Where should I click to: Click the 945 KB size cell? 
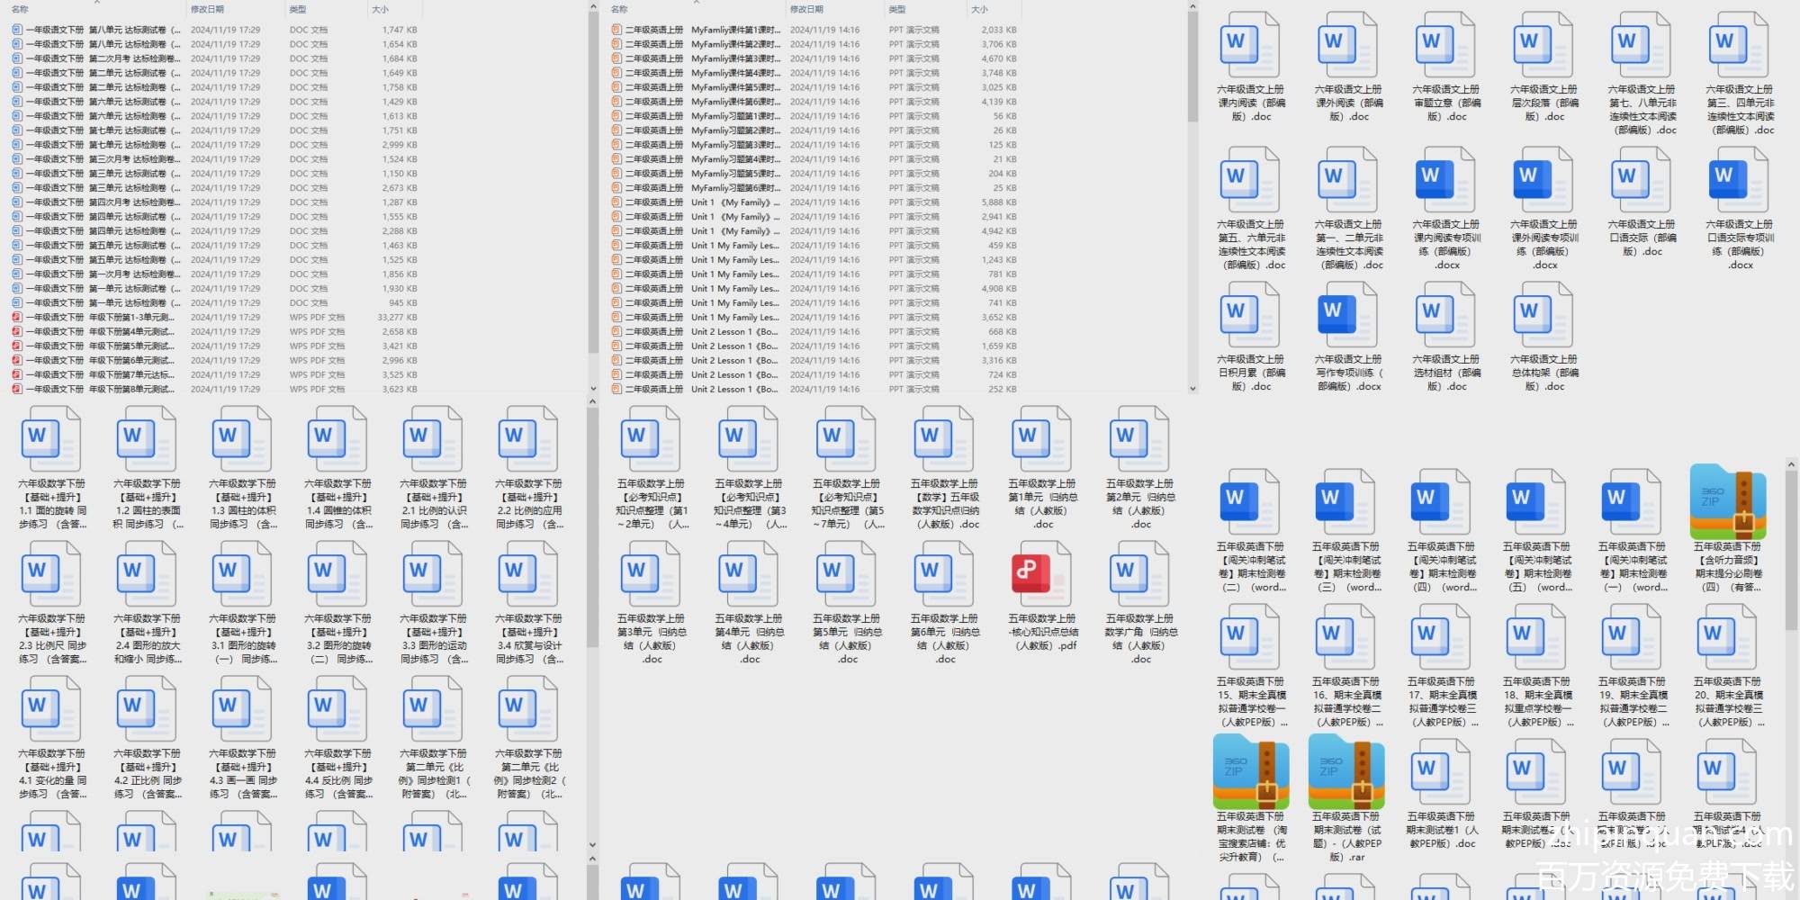click(402, 303)
